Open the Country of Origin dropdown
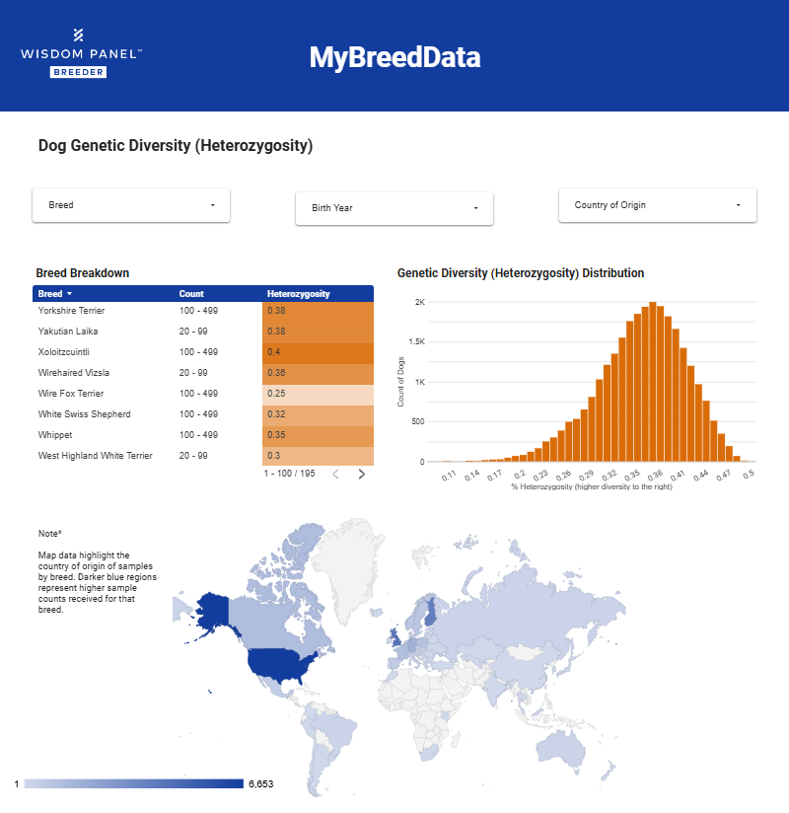The height and width of the screenshot is (813, 789). click(x=657, y=205)
